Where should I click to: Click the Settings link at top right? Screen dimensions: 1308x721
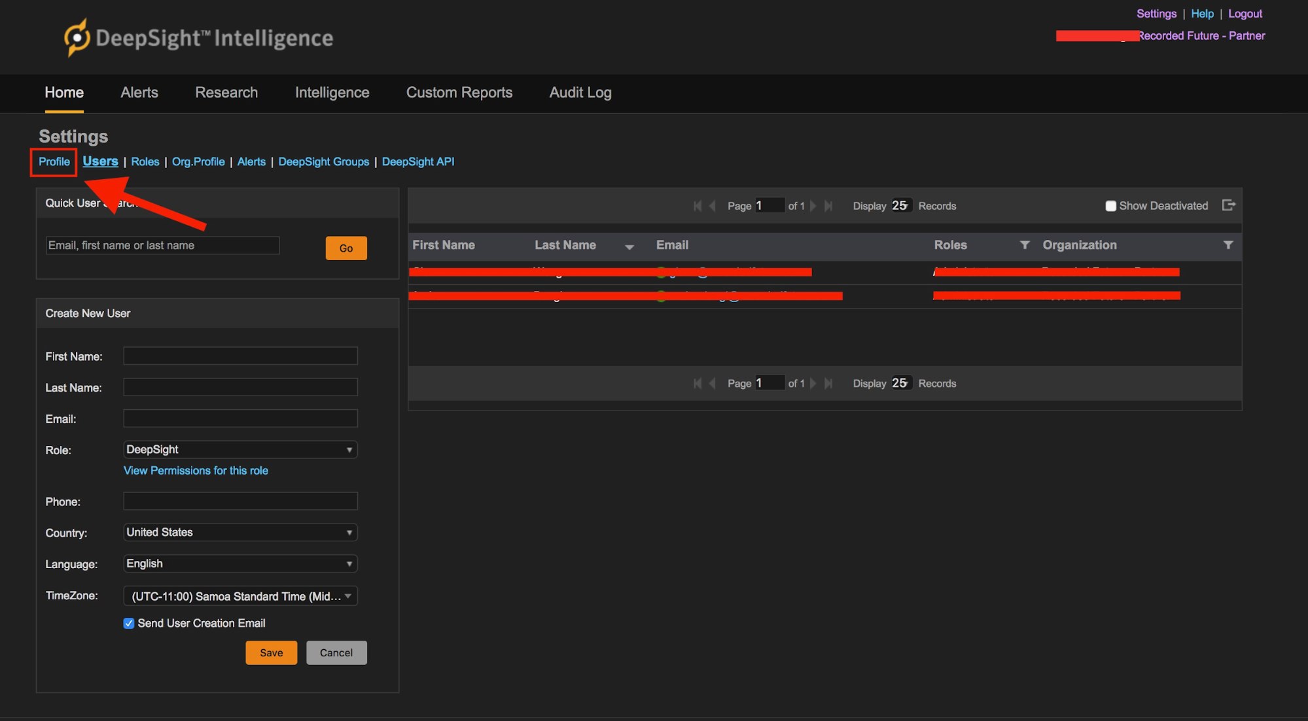point(1156,14)
